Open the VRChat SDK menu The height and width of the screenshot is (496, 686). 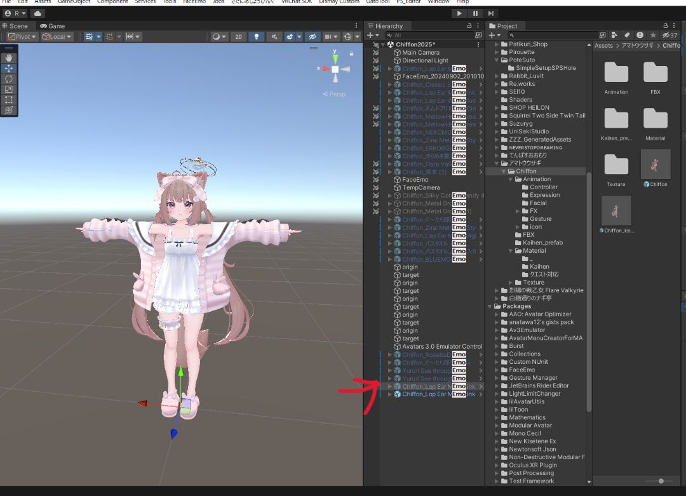(297, 2)
